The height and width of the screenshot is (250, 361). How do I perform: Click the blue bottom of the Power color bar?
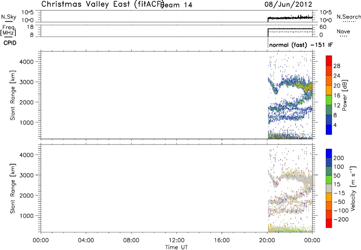(x=329, y=130)
